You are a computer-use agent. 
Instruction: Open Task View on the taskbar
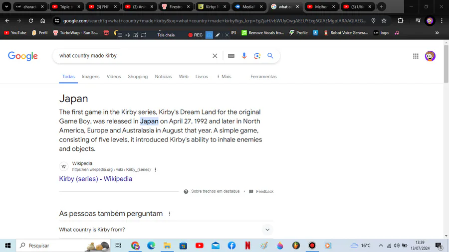(x=118, y=246)
